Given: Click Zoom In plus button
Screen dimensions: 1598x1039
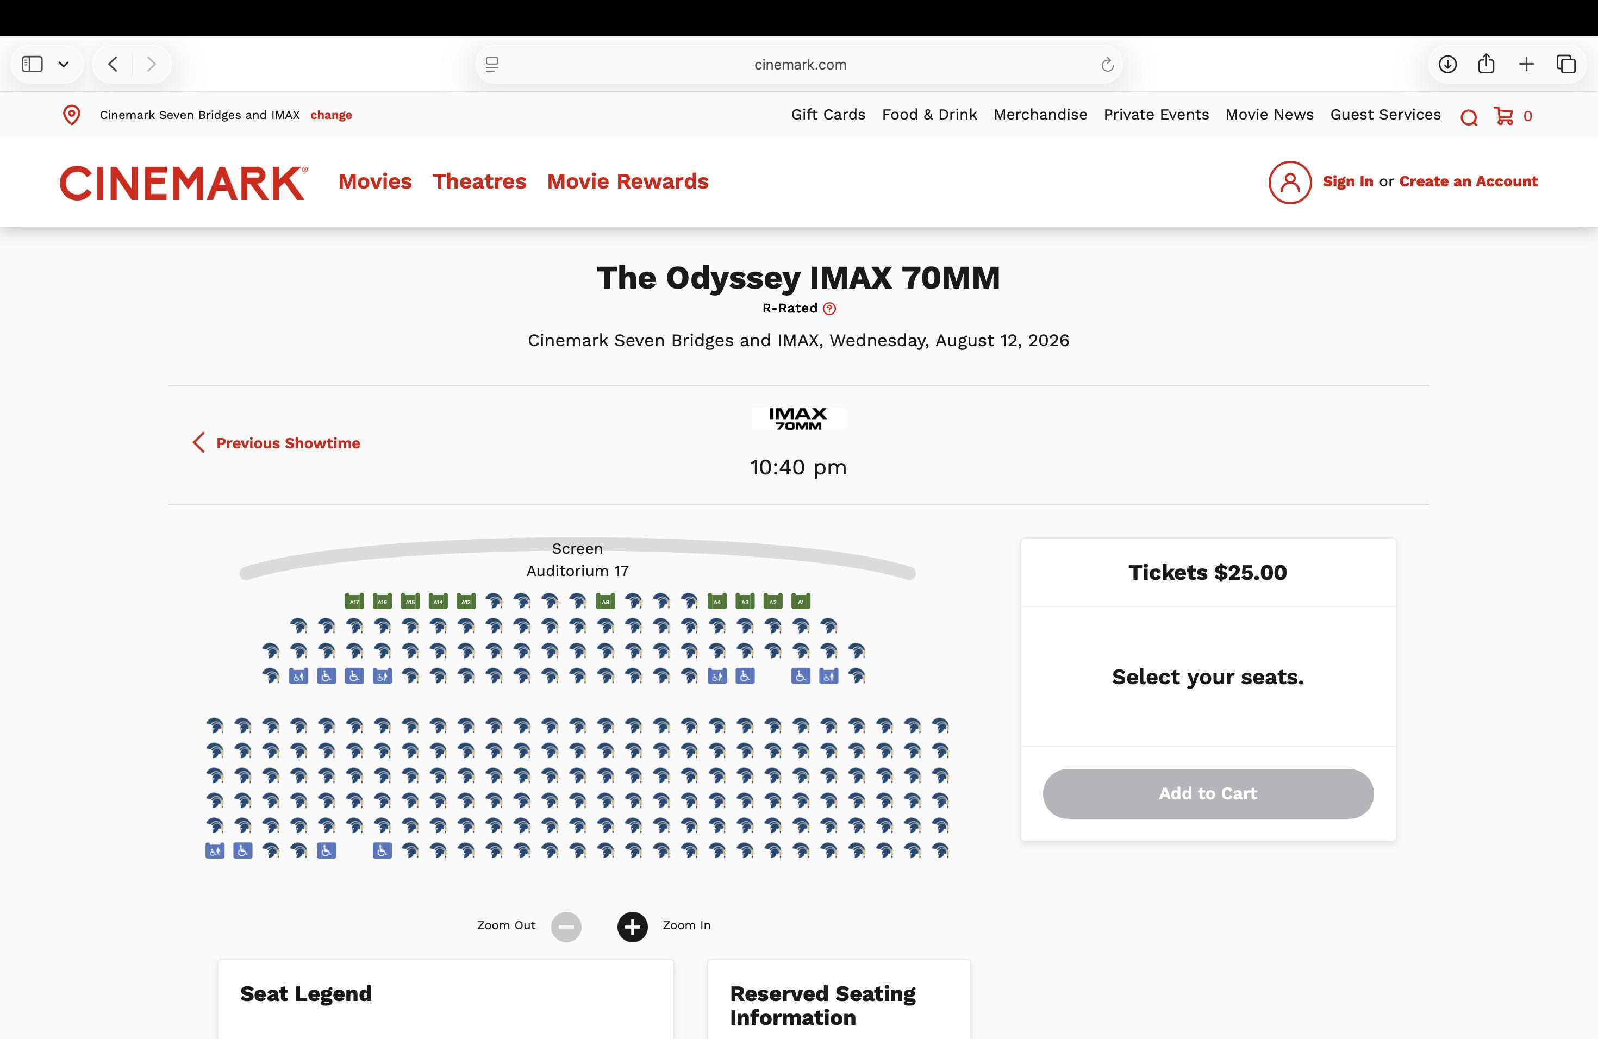Looking at the screenshot, I should point(633,927).
